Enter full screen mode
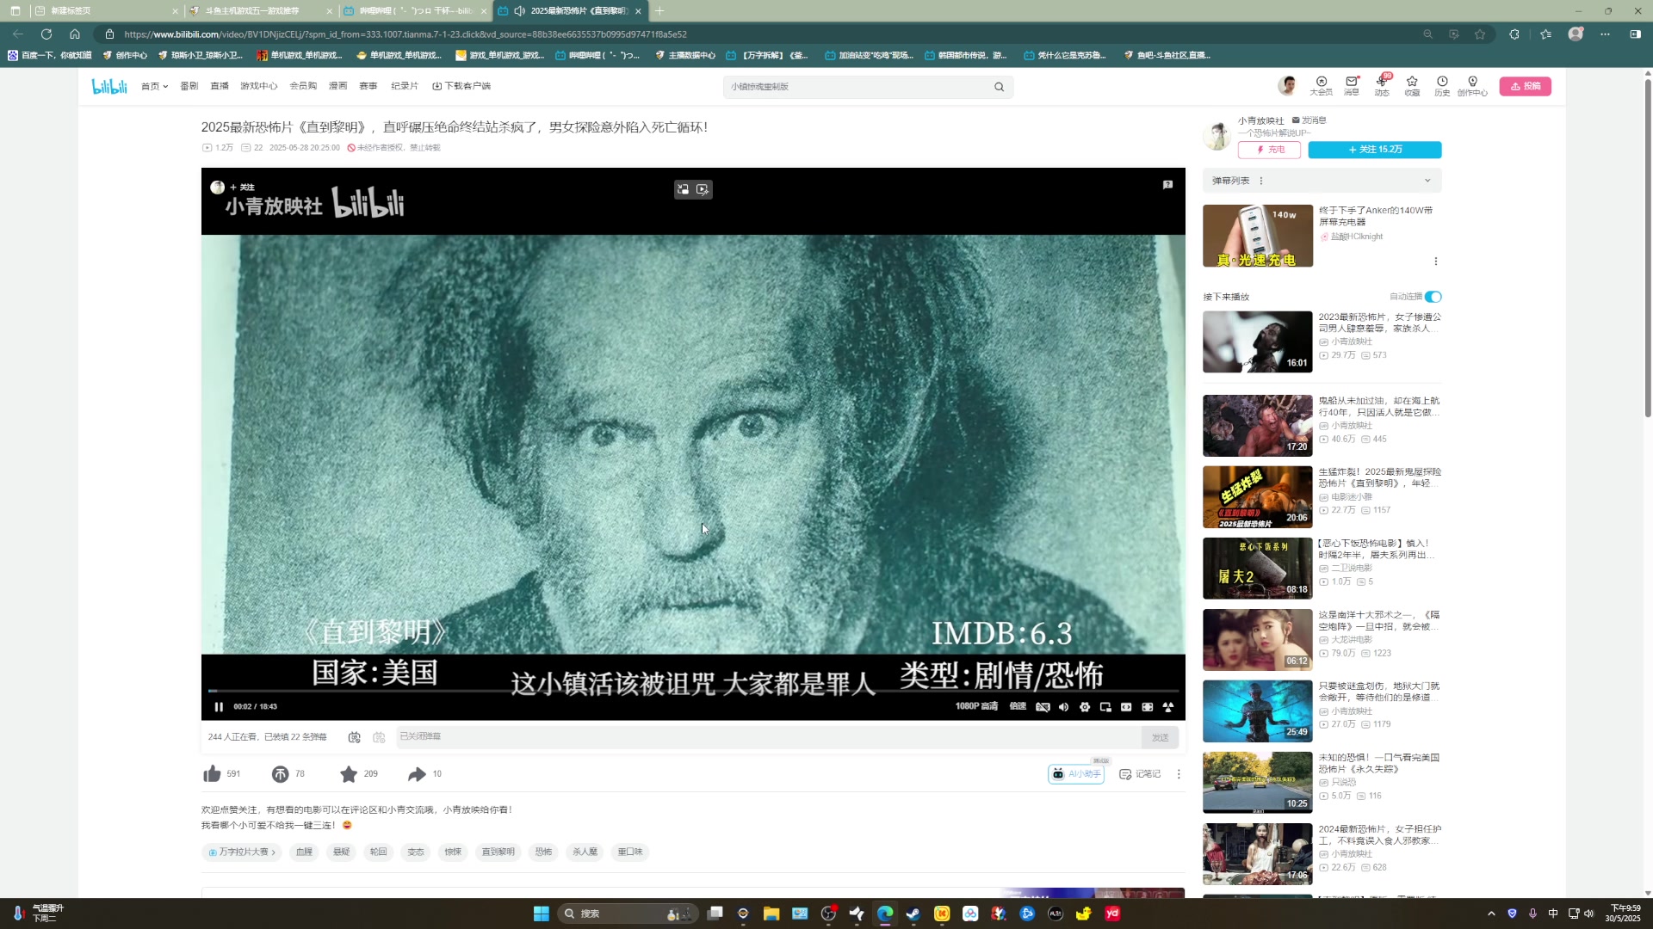Screen dimensions: 1653x929 pos(1168,707)
